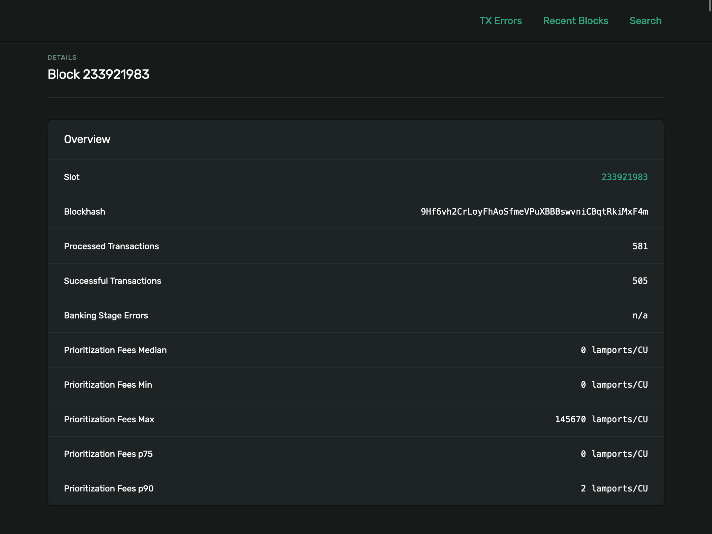Go to Recent Blocks

tap(576, 21)
